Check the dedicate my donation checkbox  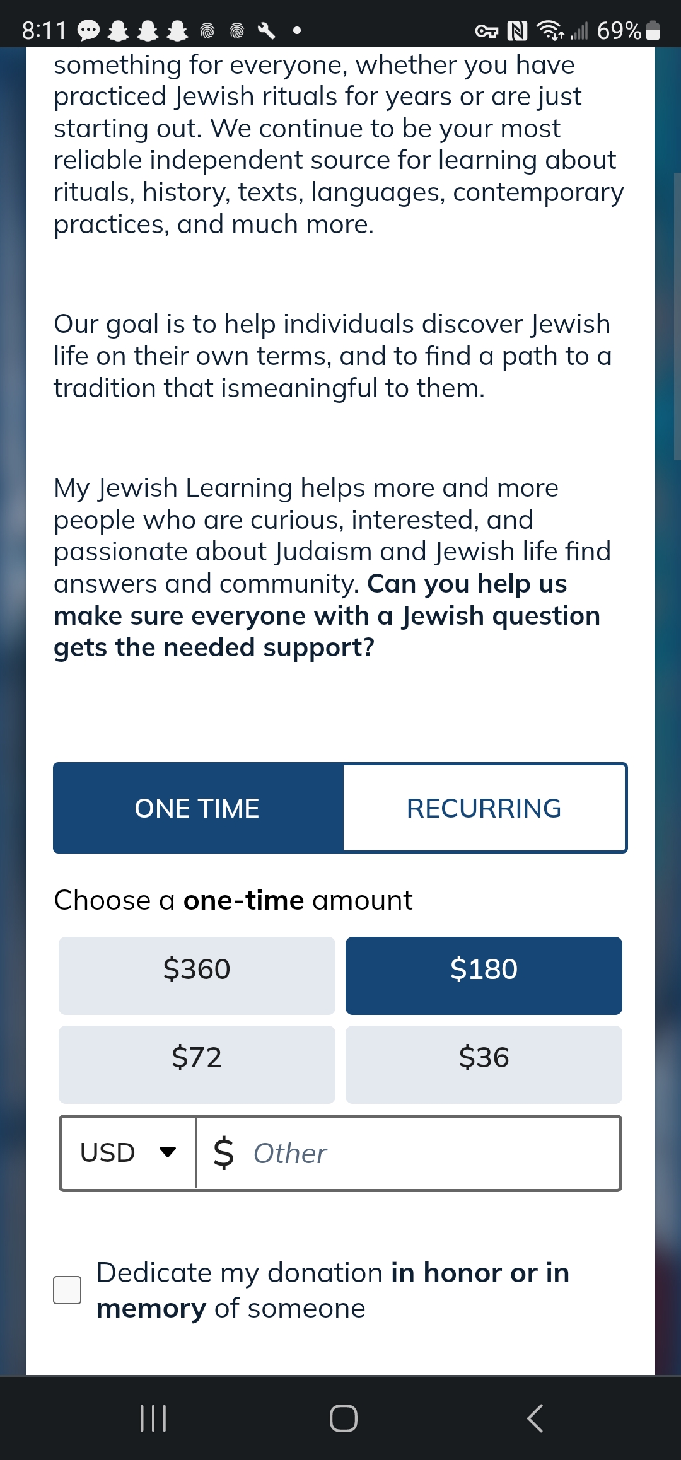coord(67,1290)
